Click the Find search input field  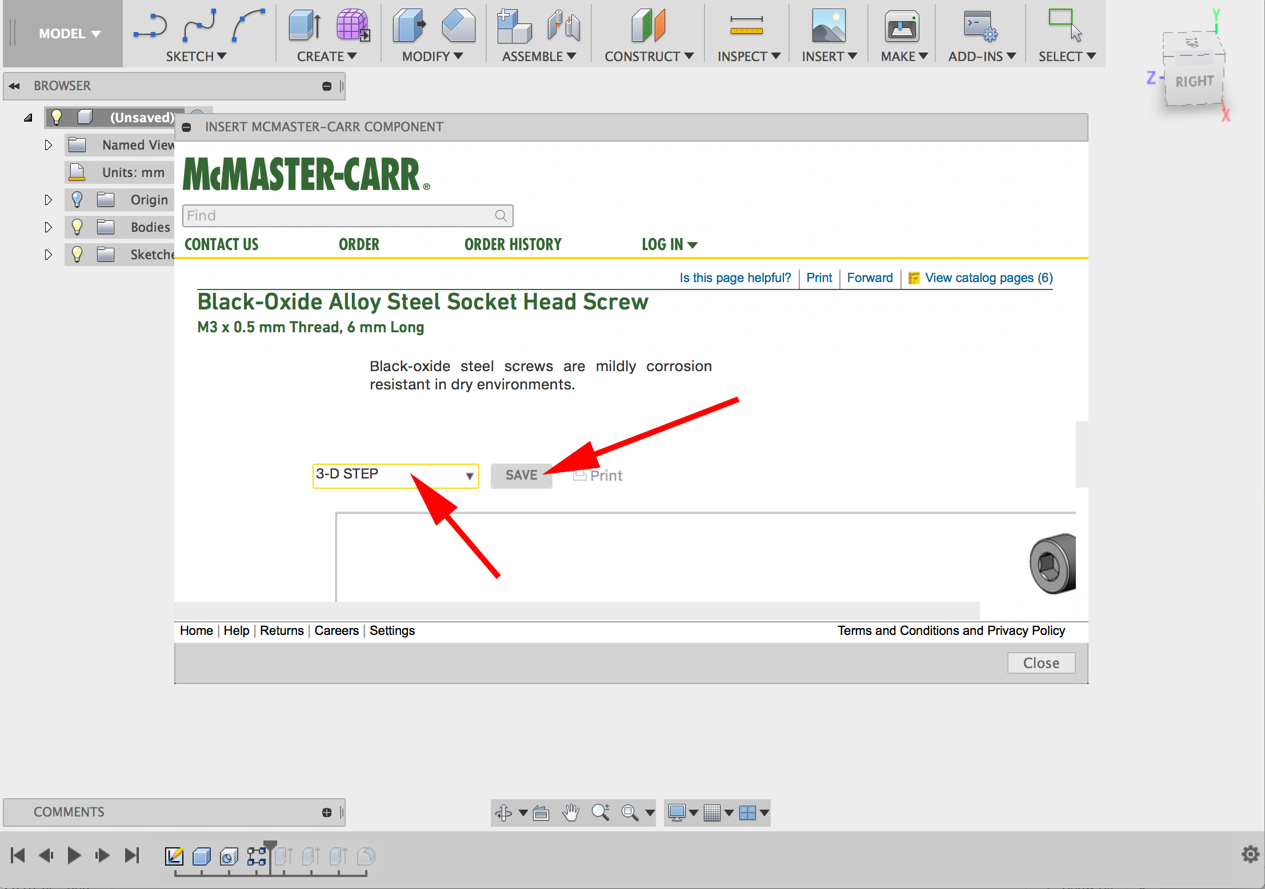click(x=347, y=215)
